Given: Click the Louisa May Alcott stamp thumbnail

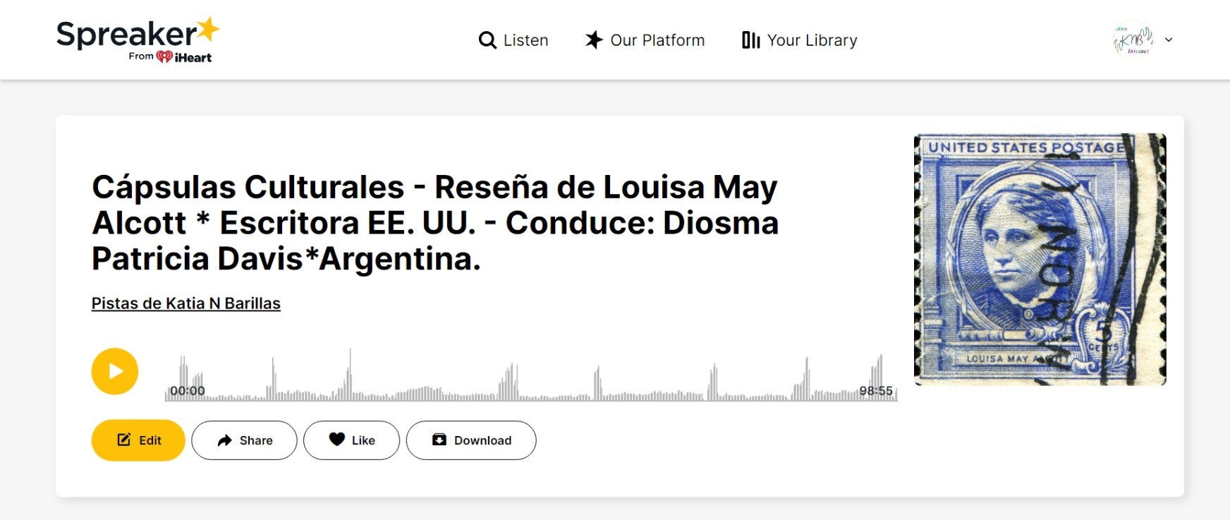Looking at the screenshot, I should click(x=1040, y=259).
